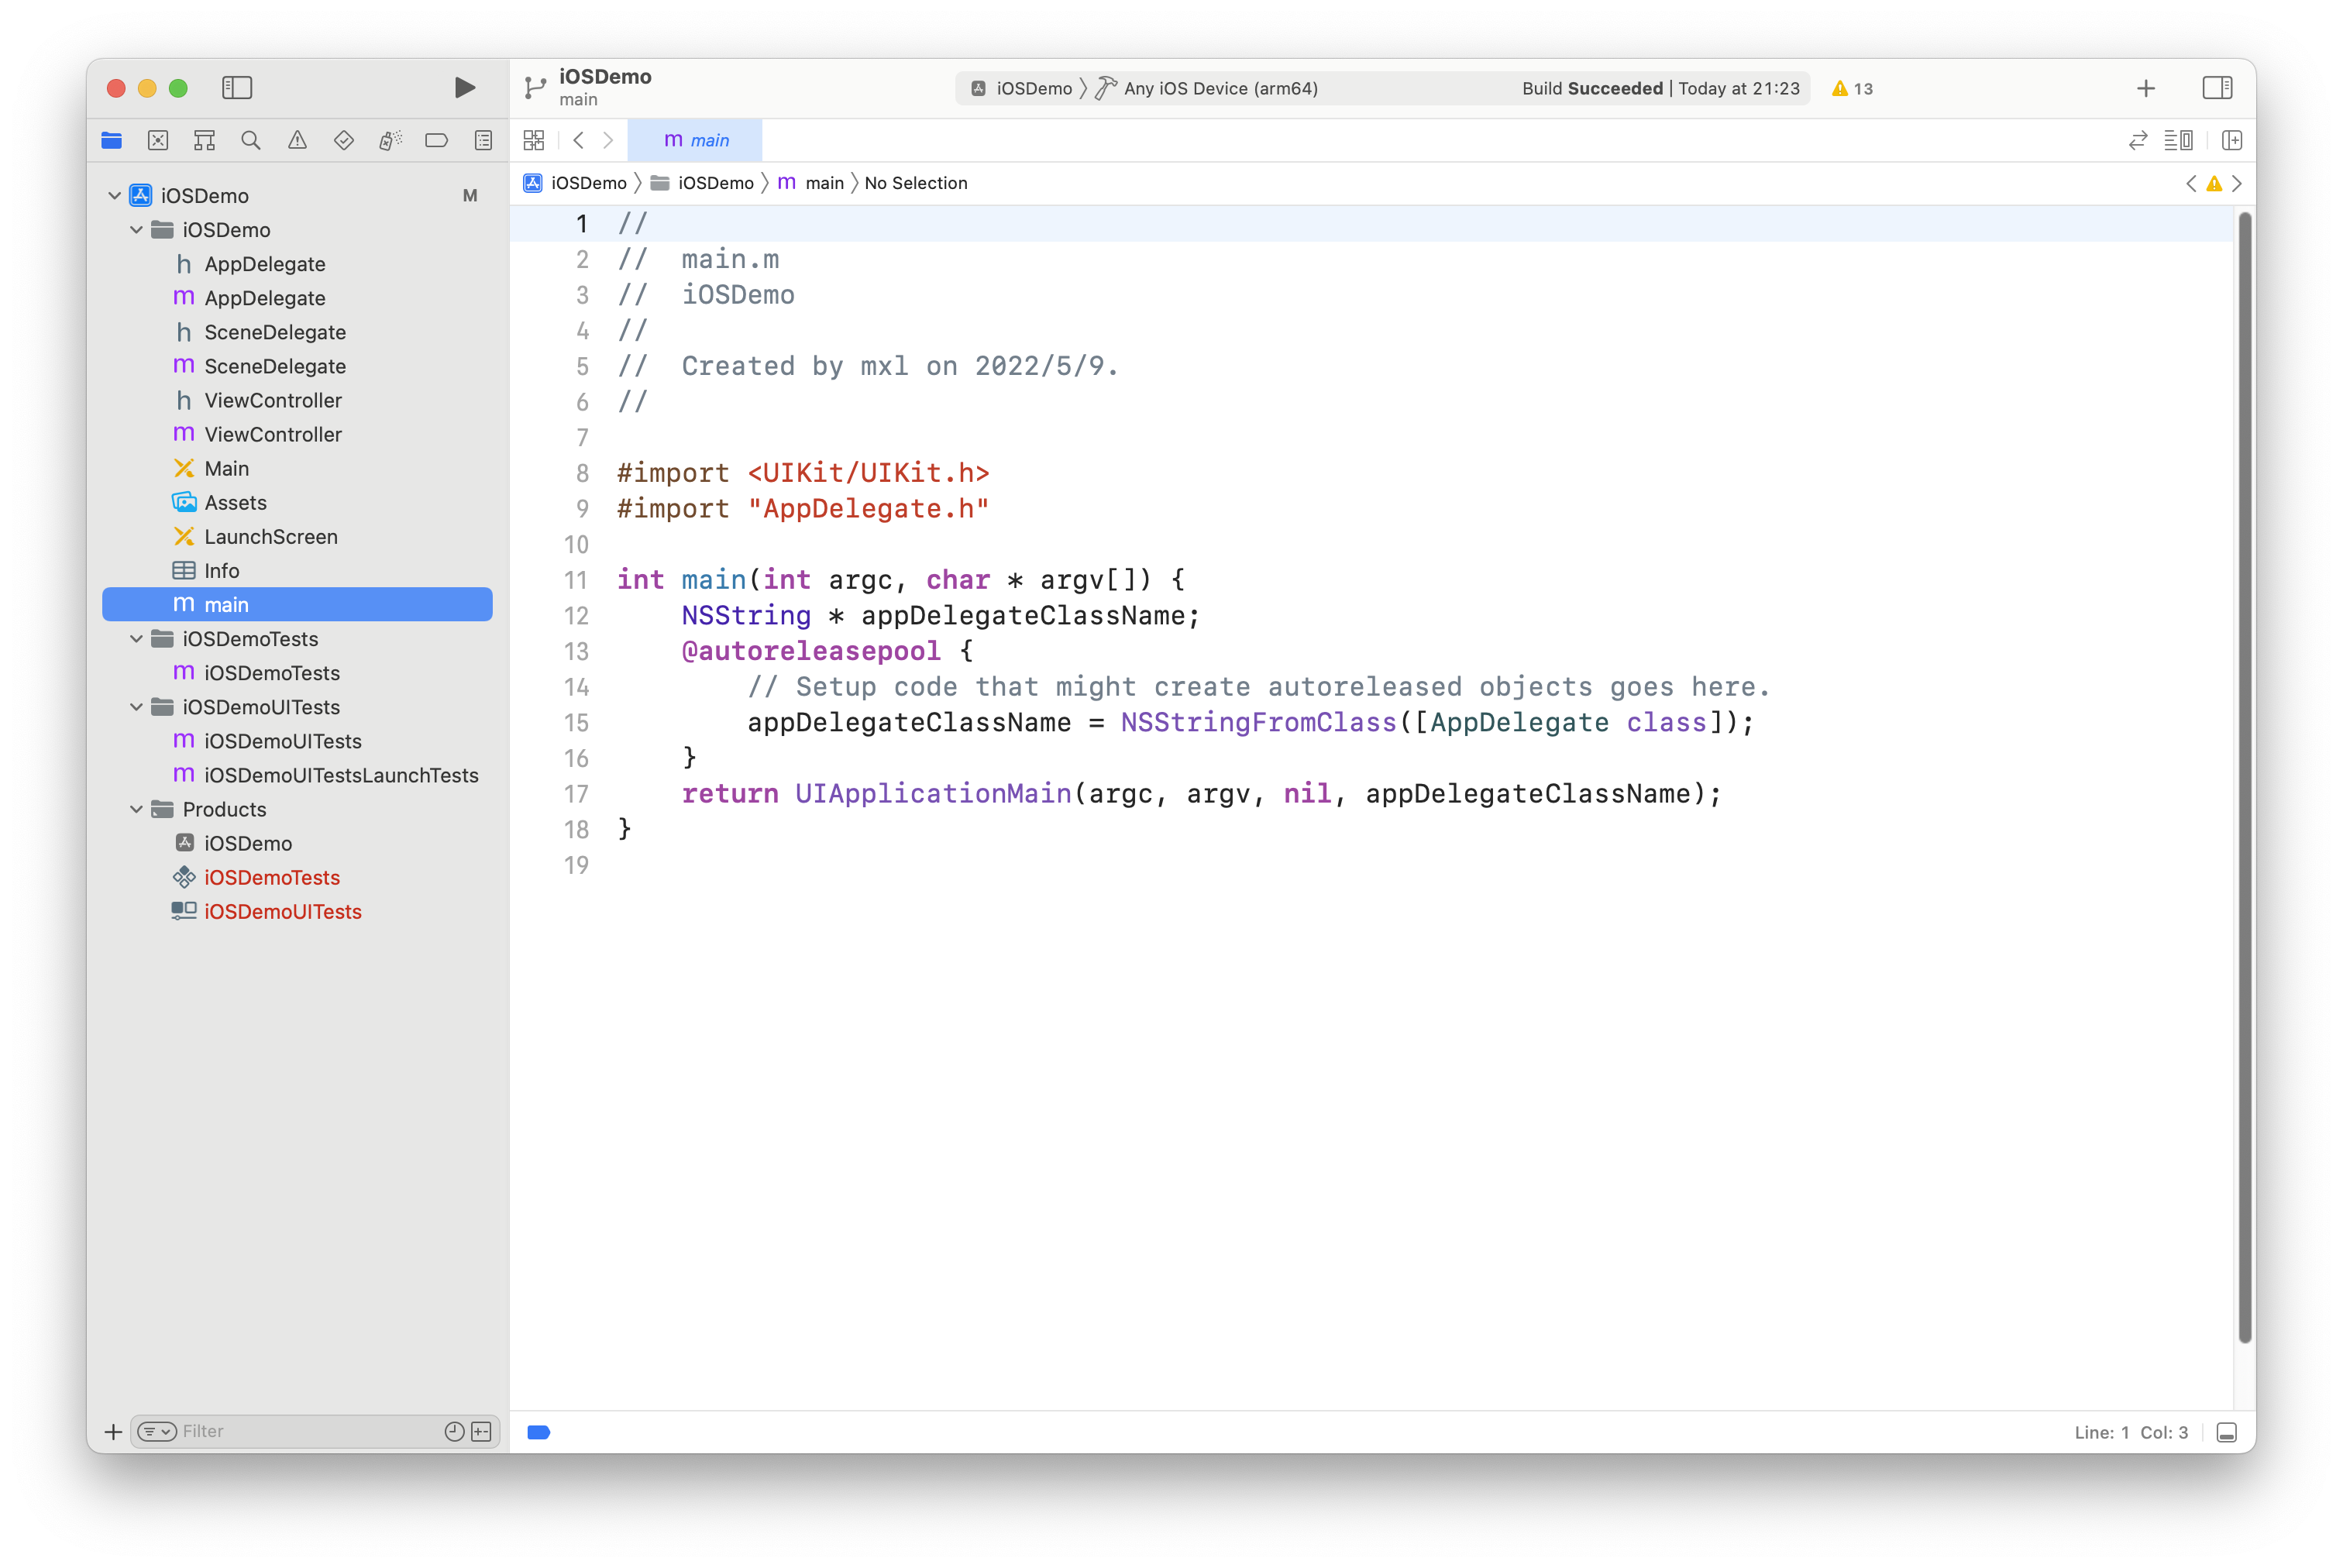Collapse the Products group
This screenshot has width=2343, height=1568.
[x=137, y=809]
